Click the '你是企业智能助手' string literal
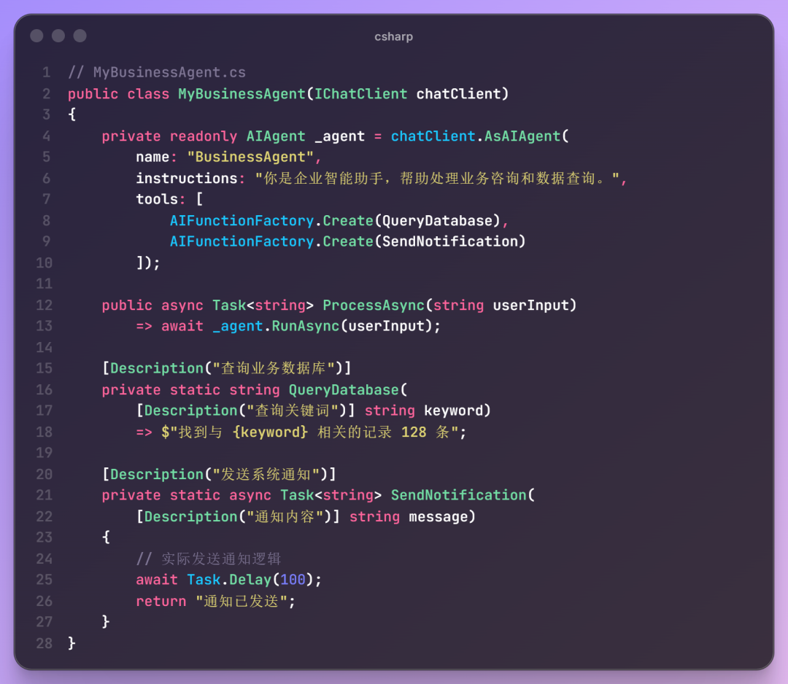788x684 pixels. click(x=437, y=178)
